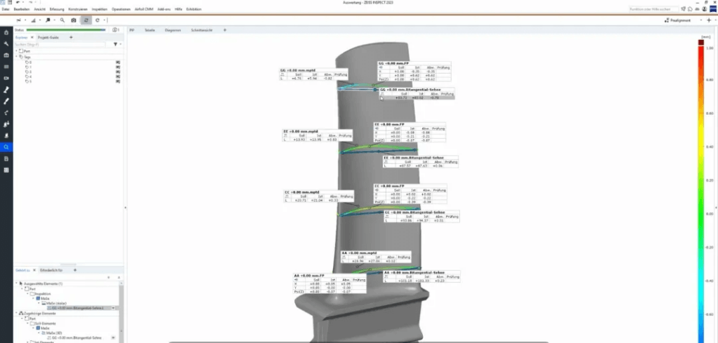
Task: Click the dark red top of the color legend
Action: 701,42
